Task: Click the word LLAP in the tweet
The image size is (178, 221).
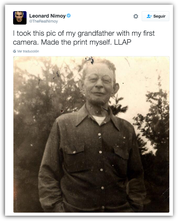Action: 122,42
